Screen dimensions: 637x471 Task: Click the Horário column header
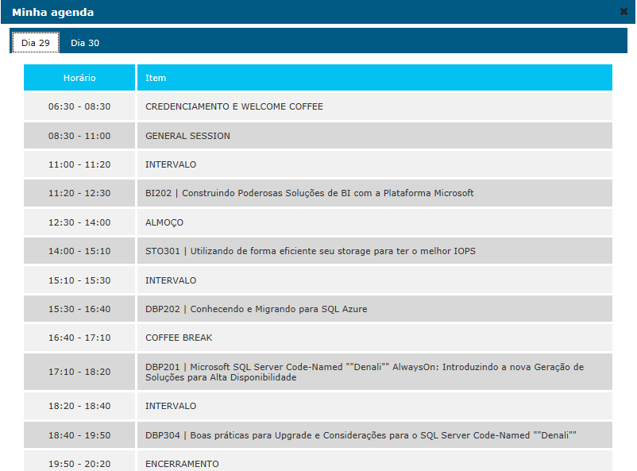pos(79,78)
